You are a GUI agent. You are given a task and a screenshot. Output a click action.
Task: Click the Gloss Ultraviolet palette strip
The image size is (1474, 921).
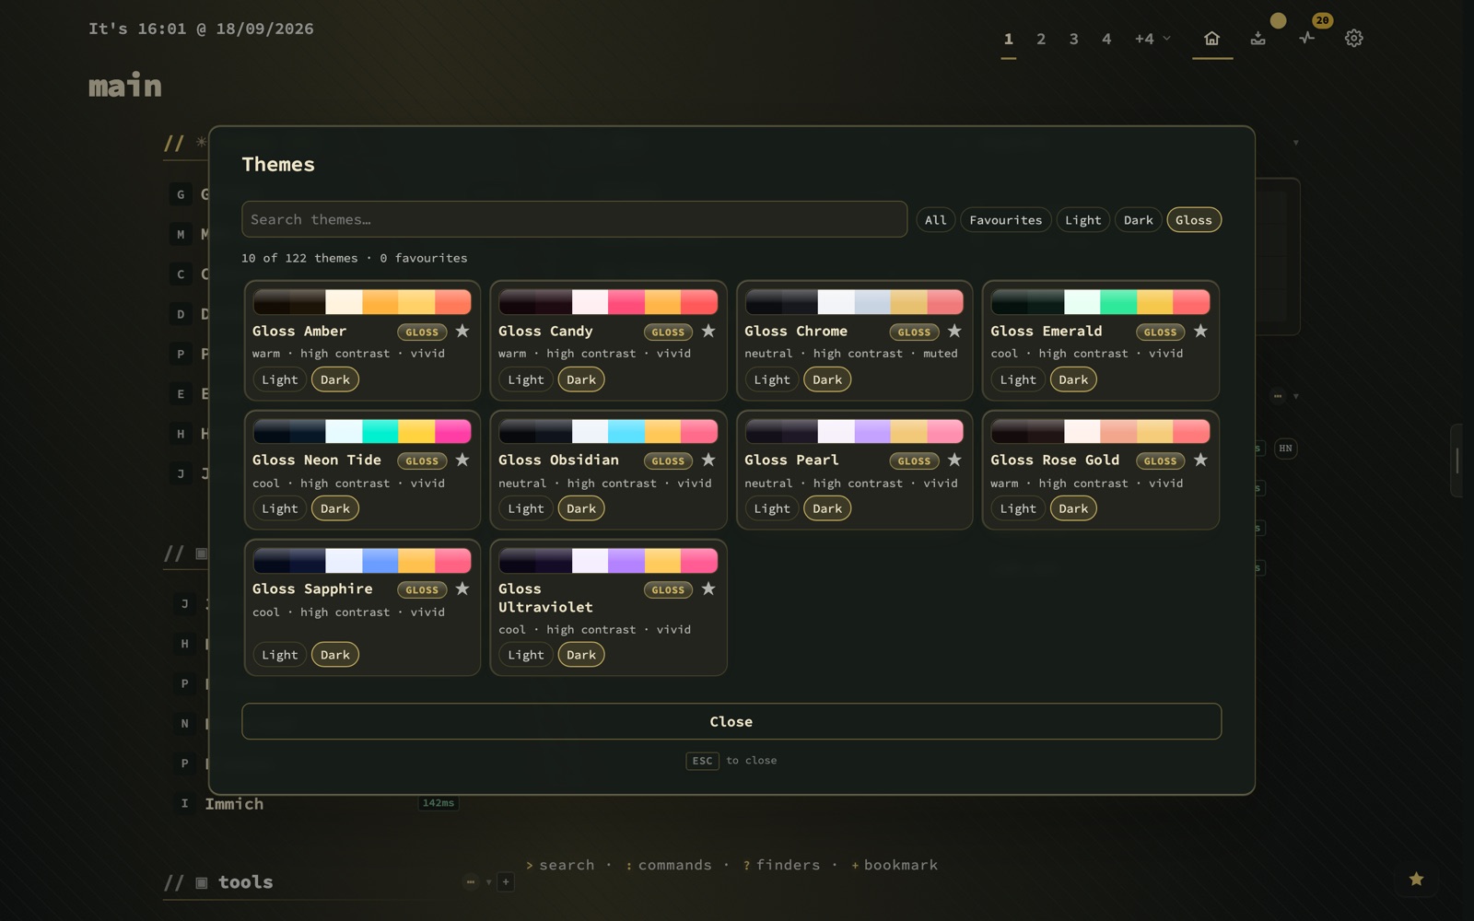[608, 560]
